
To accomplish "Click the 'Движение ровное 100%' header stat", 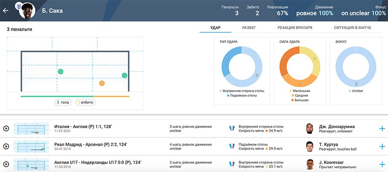I will 315,11.
